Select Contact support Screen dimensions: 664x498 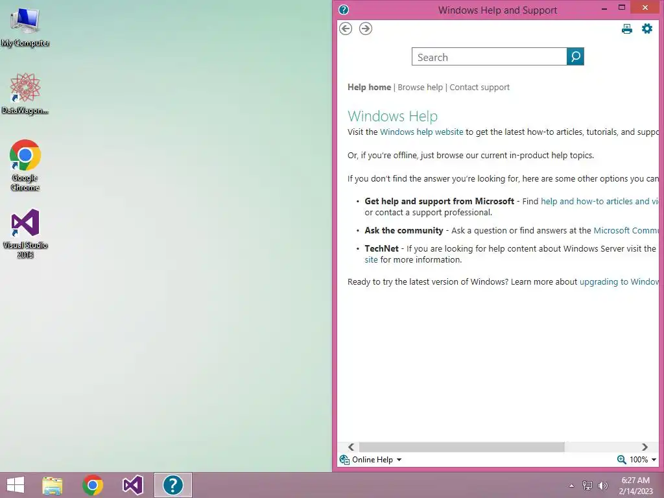479,88
